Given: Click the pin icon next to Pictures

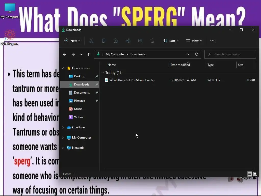Looking at the screenshot, I should (x=97, y=101).
